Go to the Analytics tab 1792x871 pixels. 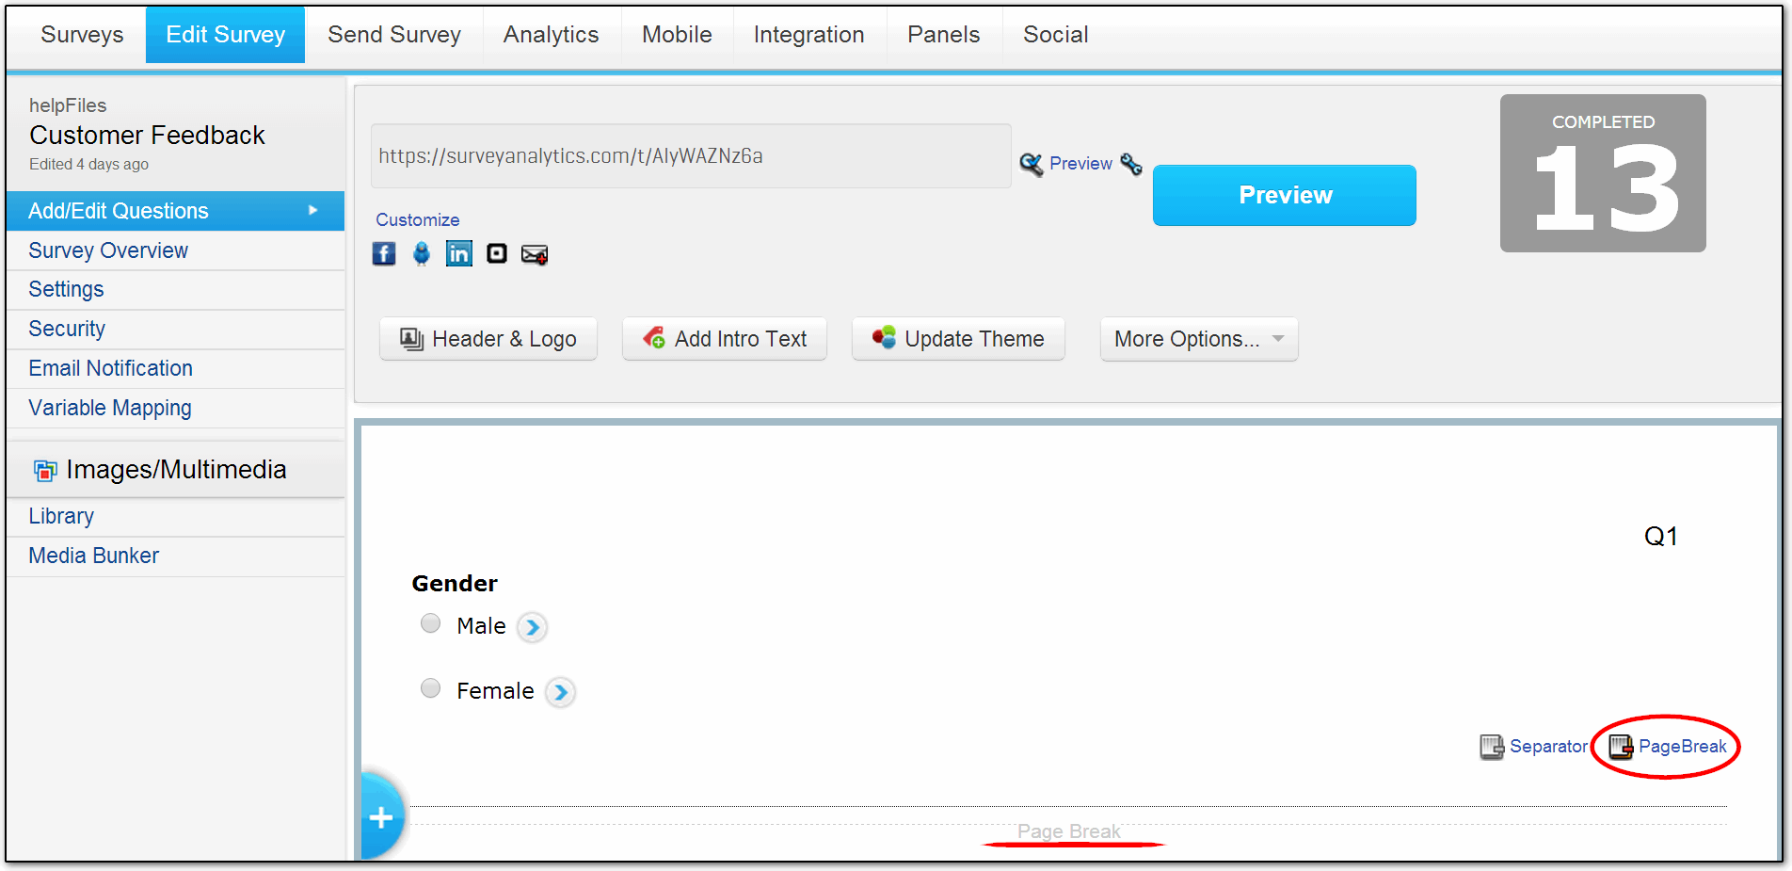coord(551,35)
